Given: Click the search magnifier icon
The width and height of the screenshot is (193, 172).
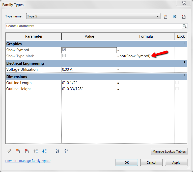Looking at the screenshot, I should 184,26.
